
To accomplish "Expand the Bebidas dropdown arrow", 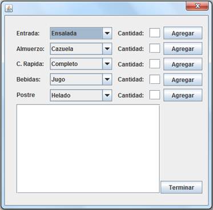I will tap(107, 79).
